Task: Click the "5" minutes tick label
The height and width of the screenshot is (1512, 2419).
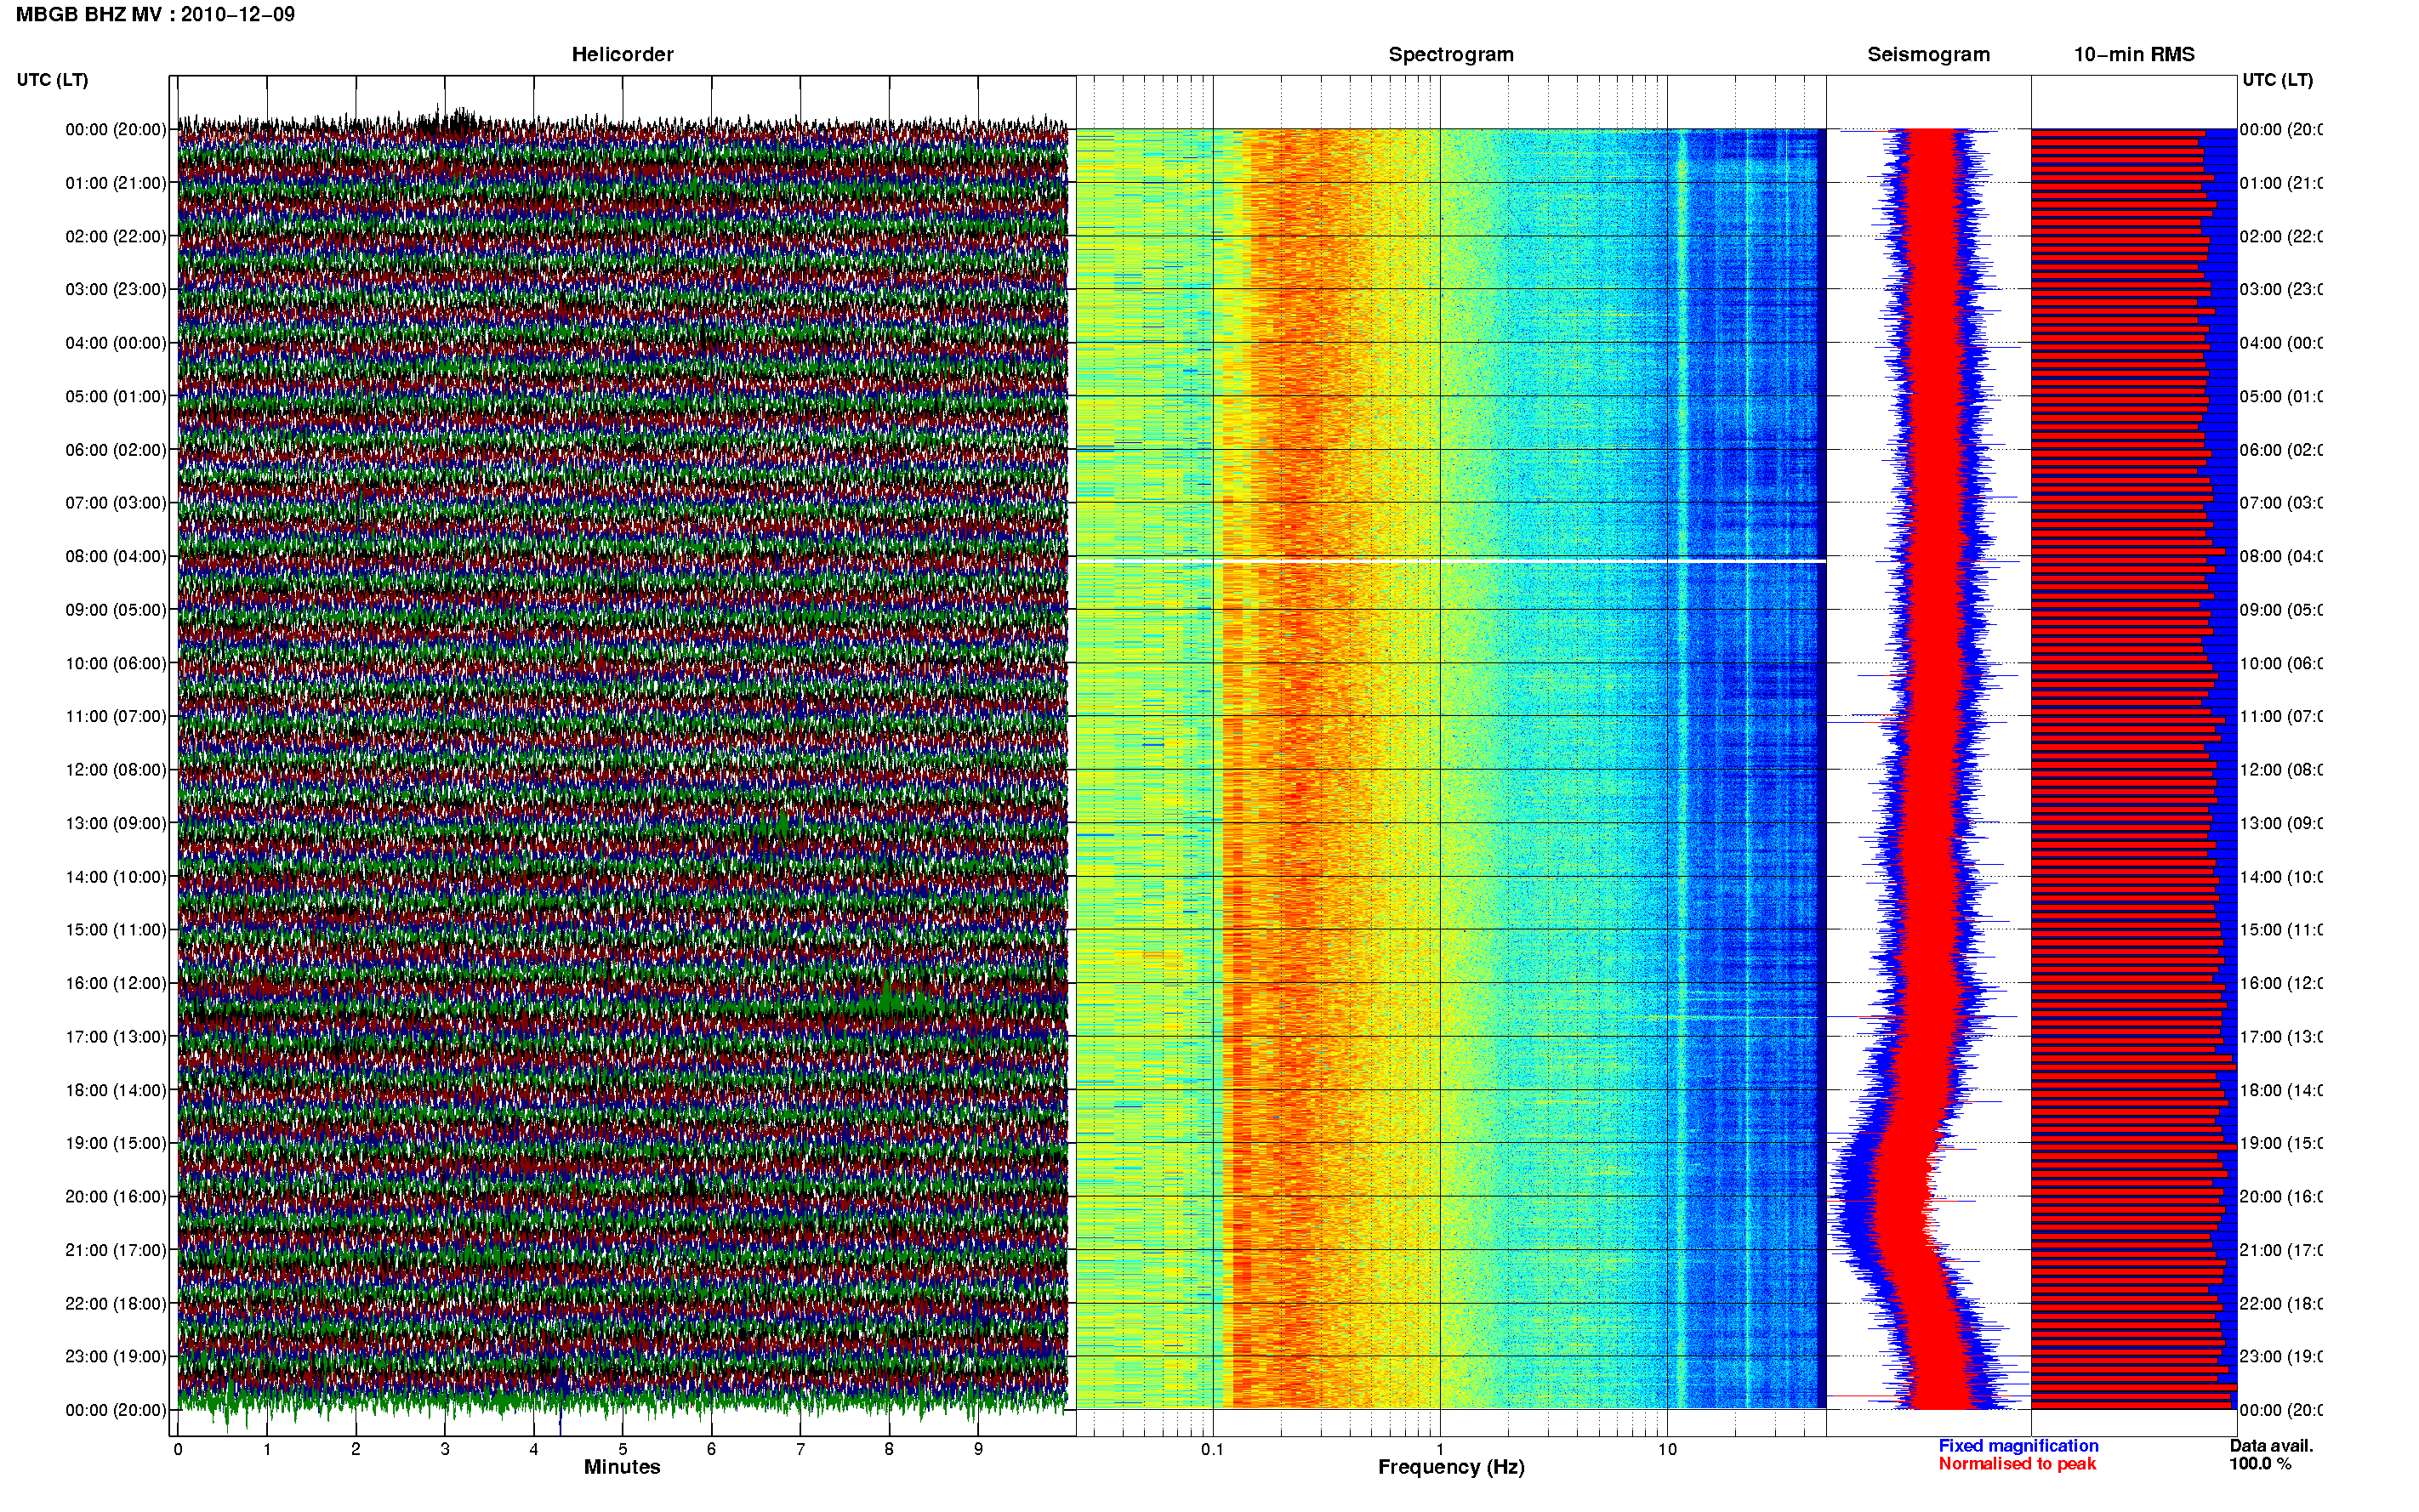Action: point(622,1449)
